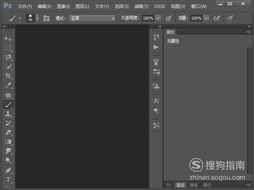Select the Horizontal Type tool

tap(8, 180)
